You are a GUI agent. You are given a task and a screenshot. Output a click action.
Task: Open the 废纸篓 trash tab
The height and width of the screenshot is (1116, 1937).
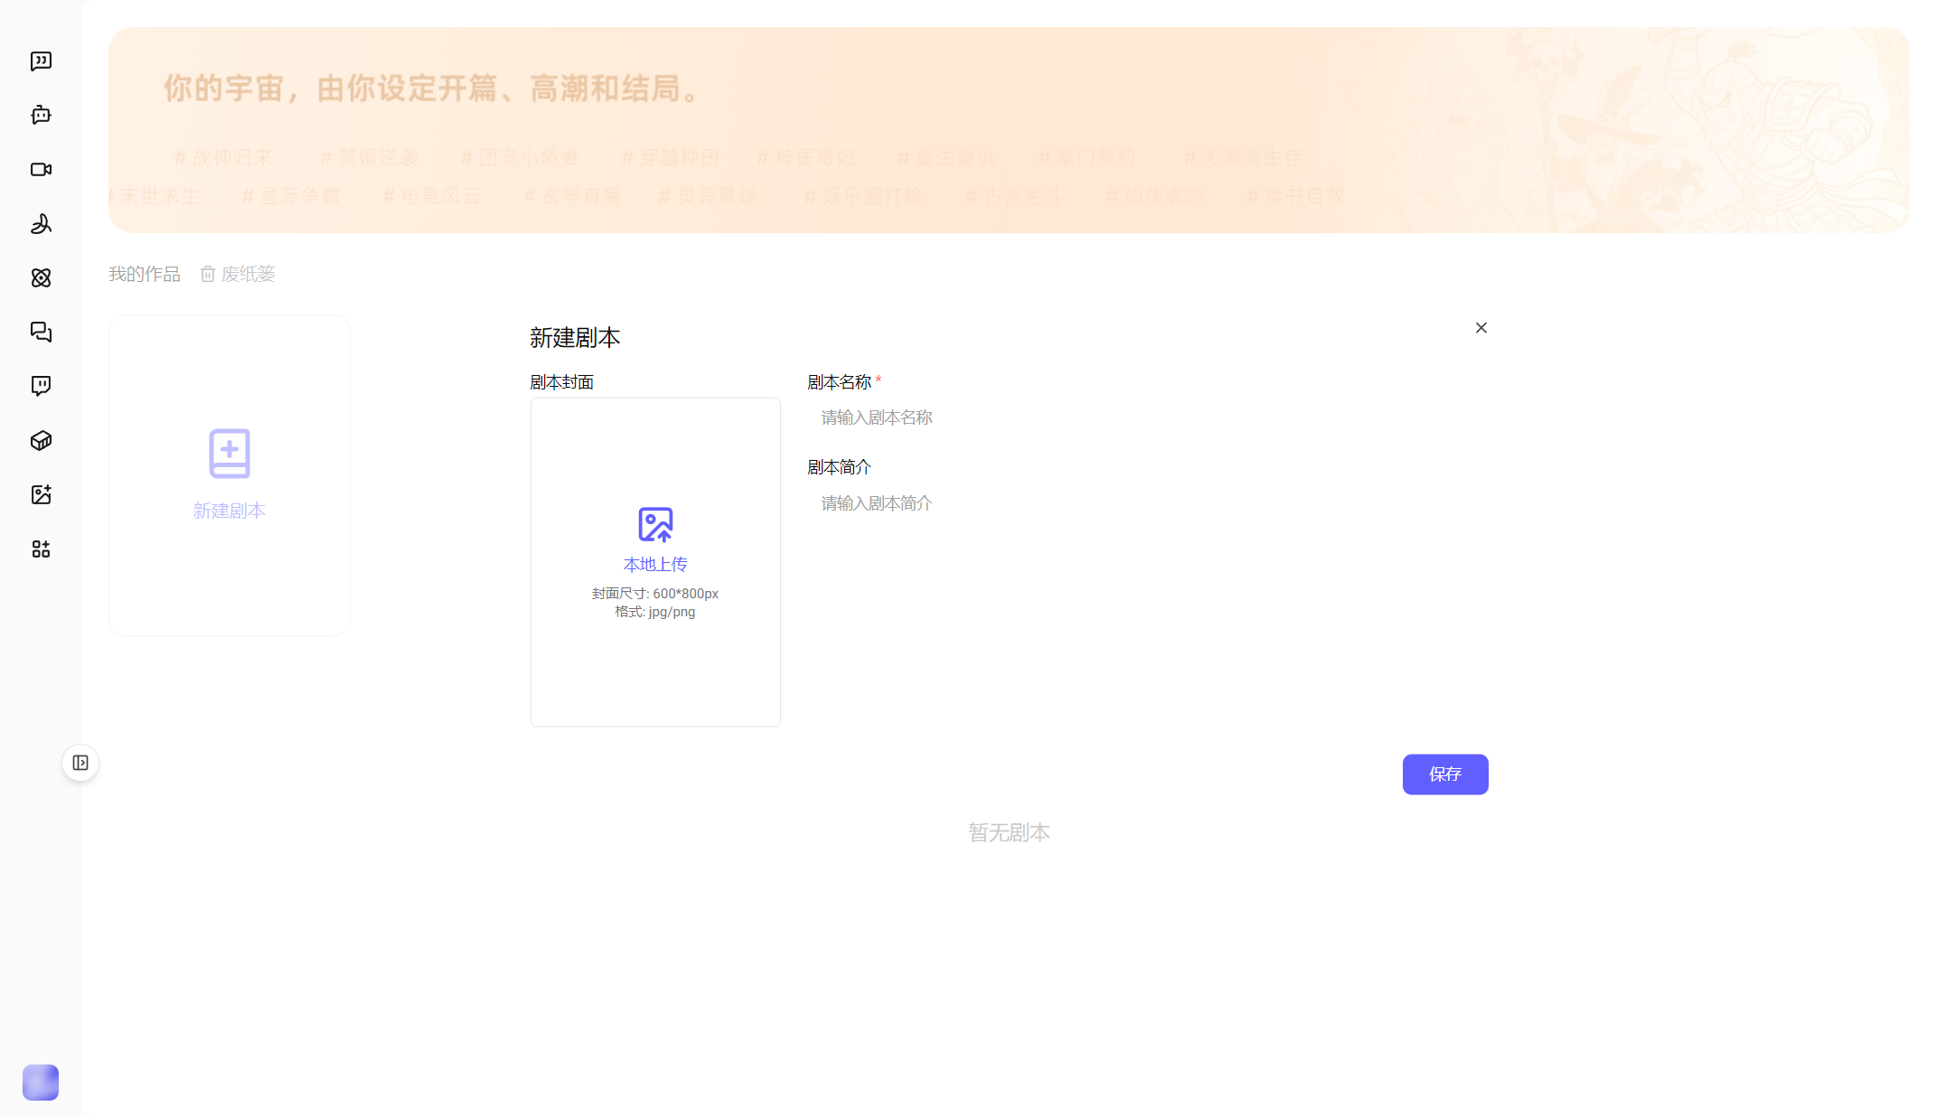[248, 273]
